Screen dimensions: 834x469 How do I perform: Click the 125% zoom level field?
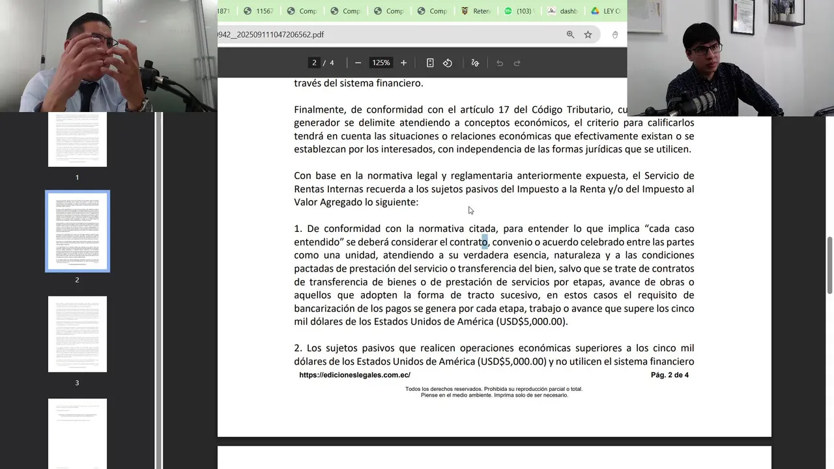pyautogui.click(x=381, y=63)
